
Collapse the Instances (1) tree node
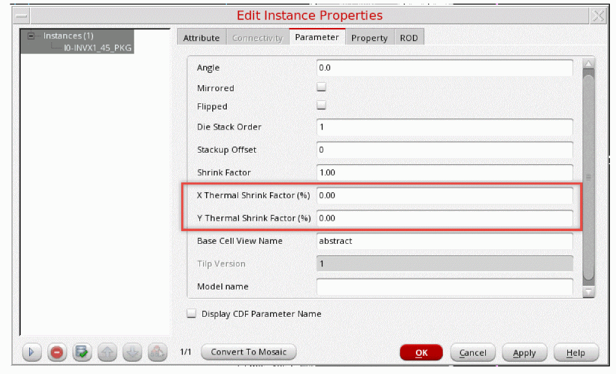31,36
